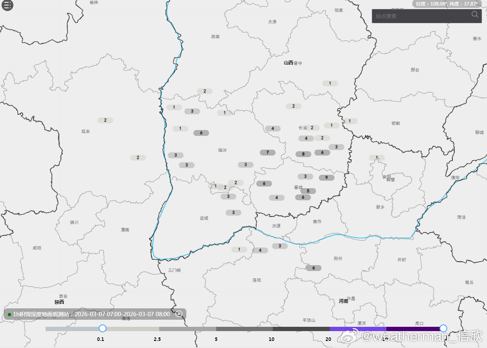The image size is (487, 348).
Task: Select the station marker showing 8
Action: [x=303, y=154]
